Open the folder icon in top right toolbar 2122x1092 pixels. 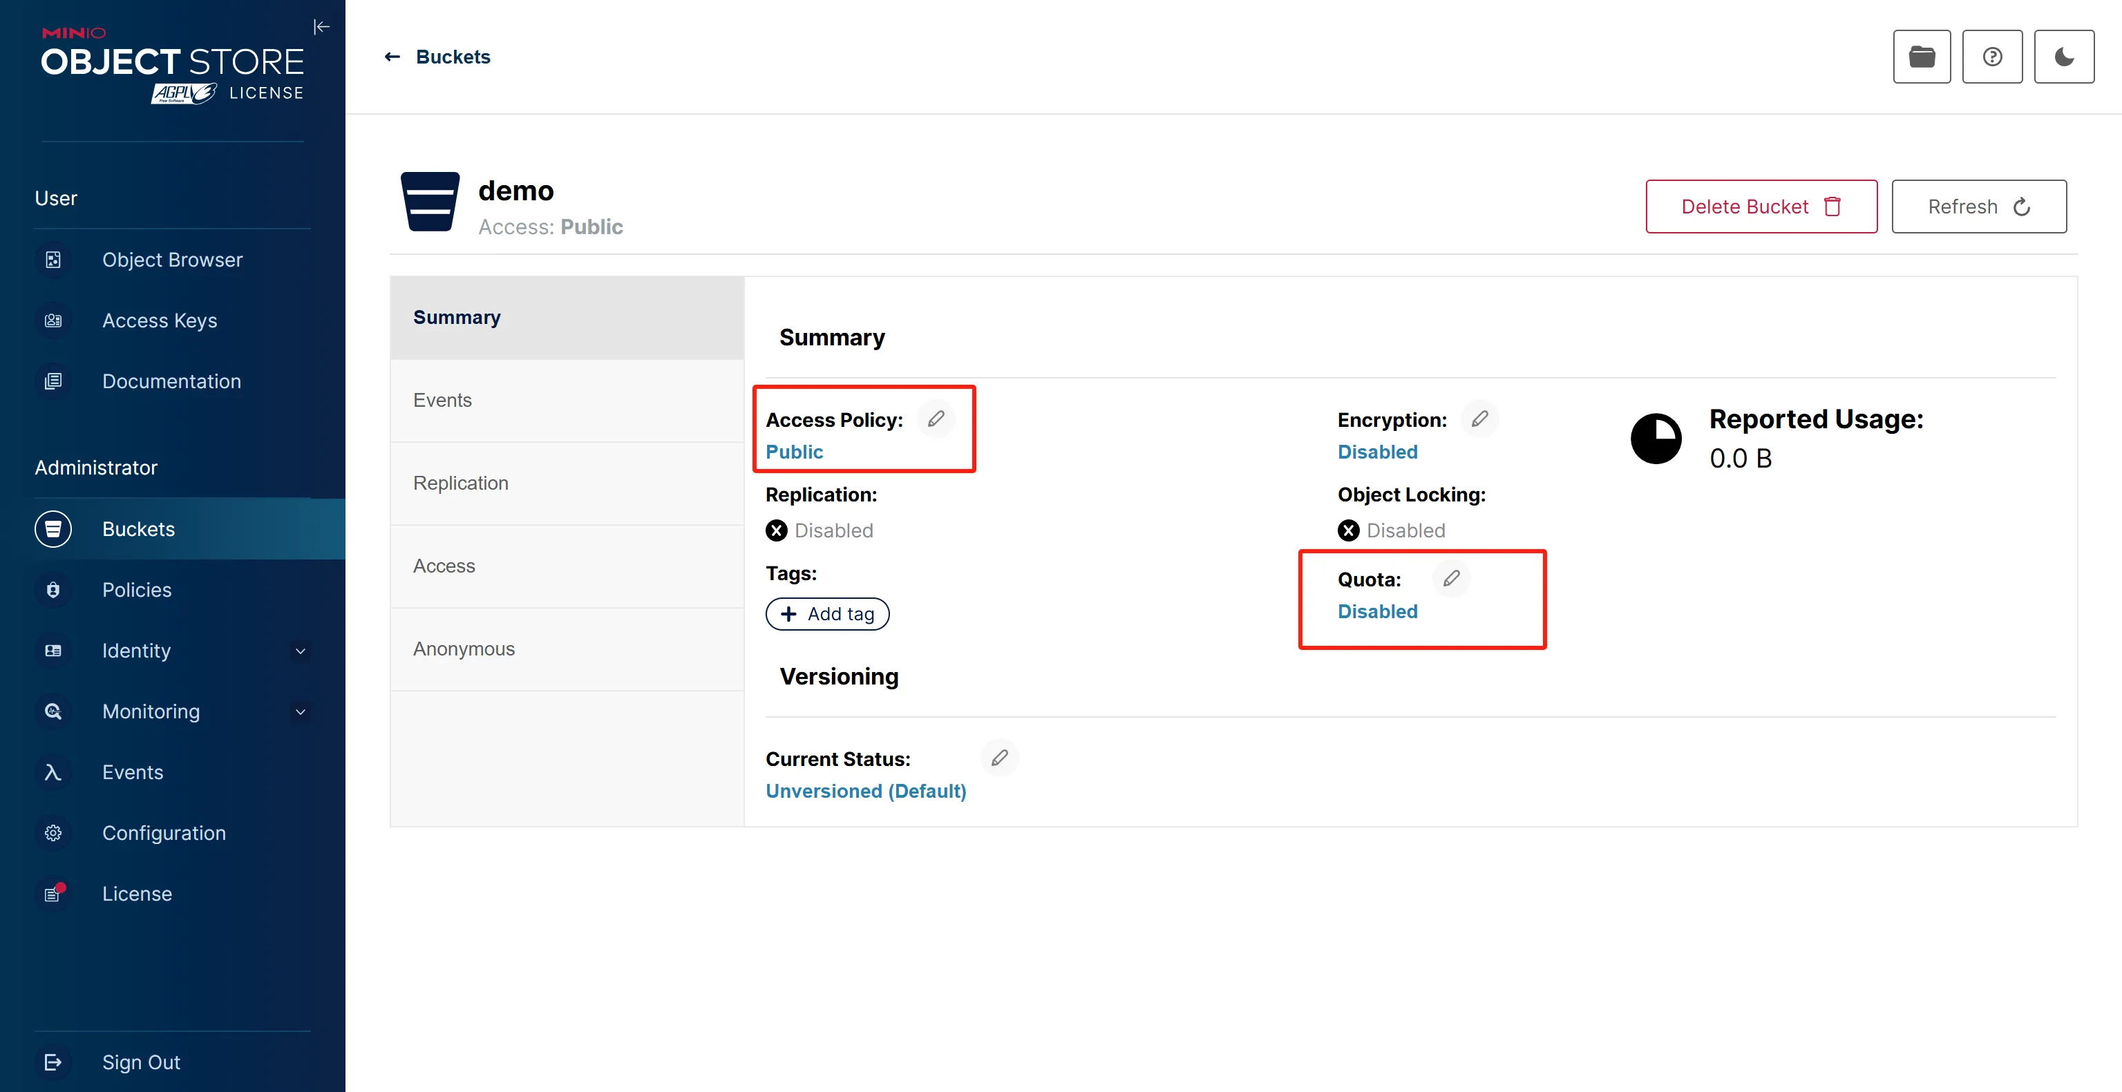1921,57
